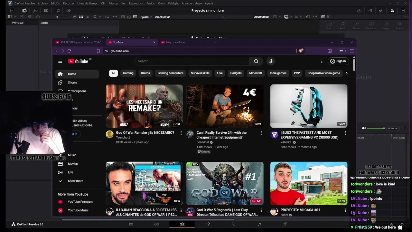The width and height of the screenshot is (412, 232).
Task: Click the youtube.com address bar
Action: (x=200, y=51)
